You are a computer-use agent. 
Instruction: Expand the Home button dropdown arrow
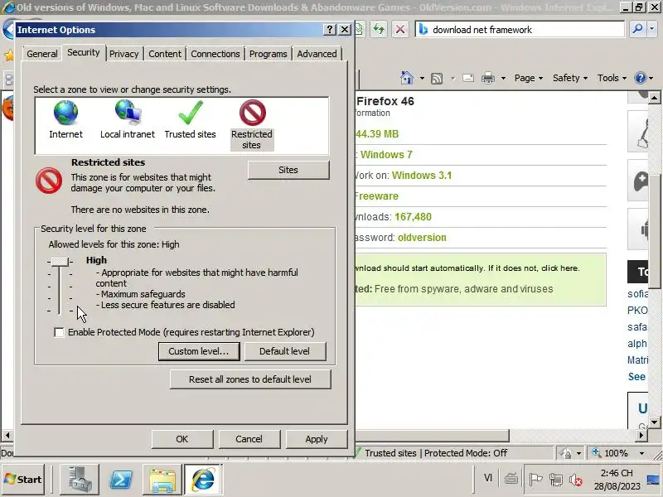click(x=422, y=78)
